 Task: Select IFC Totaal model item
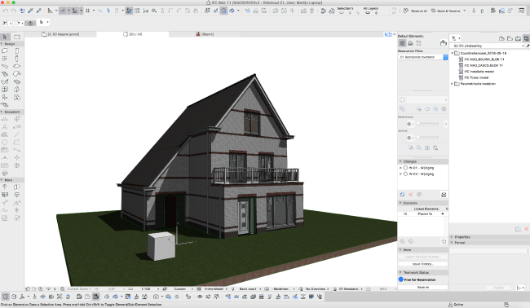[x=474, y=77]
